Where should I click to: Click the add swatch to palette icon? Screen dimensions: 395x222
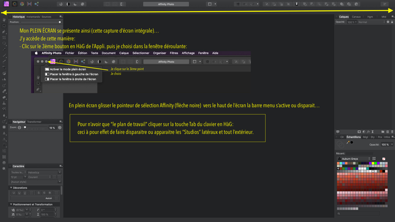click(374, 159)
